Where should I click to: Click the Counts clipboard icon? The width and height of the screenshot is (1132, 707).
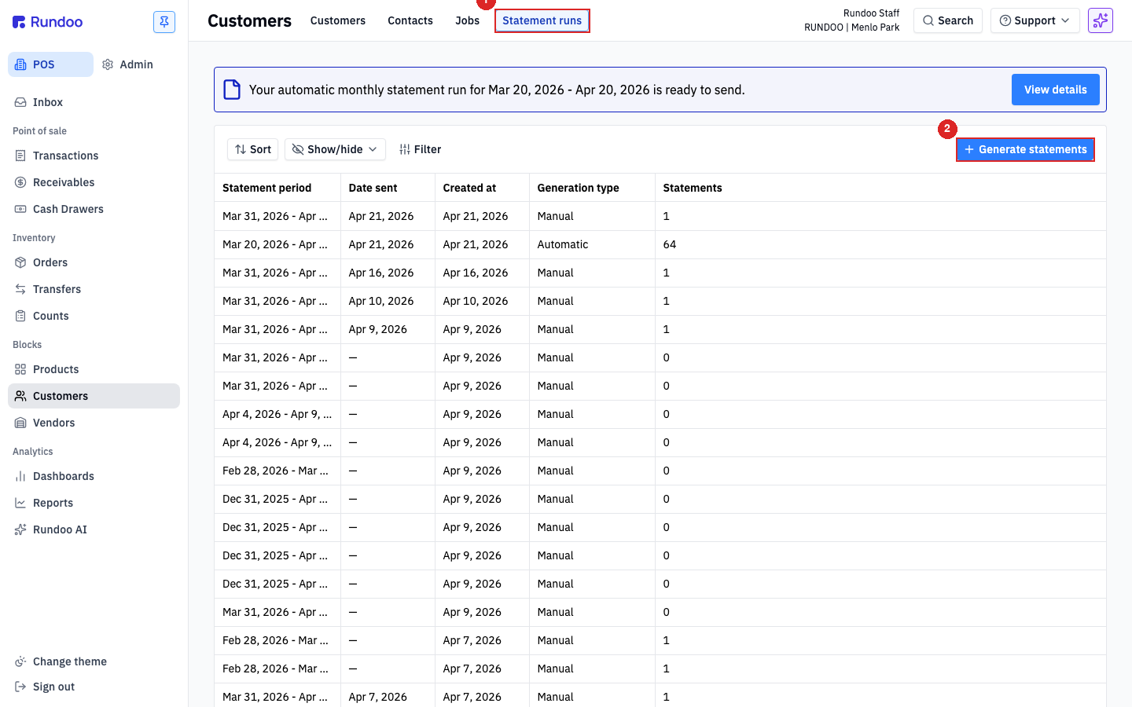coord(20,316)
